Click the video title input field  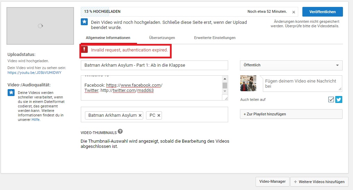tap(154, 65)
